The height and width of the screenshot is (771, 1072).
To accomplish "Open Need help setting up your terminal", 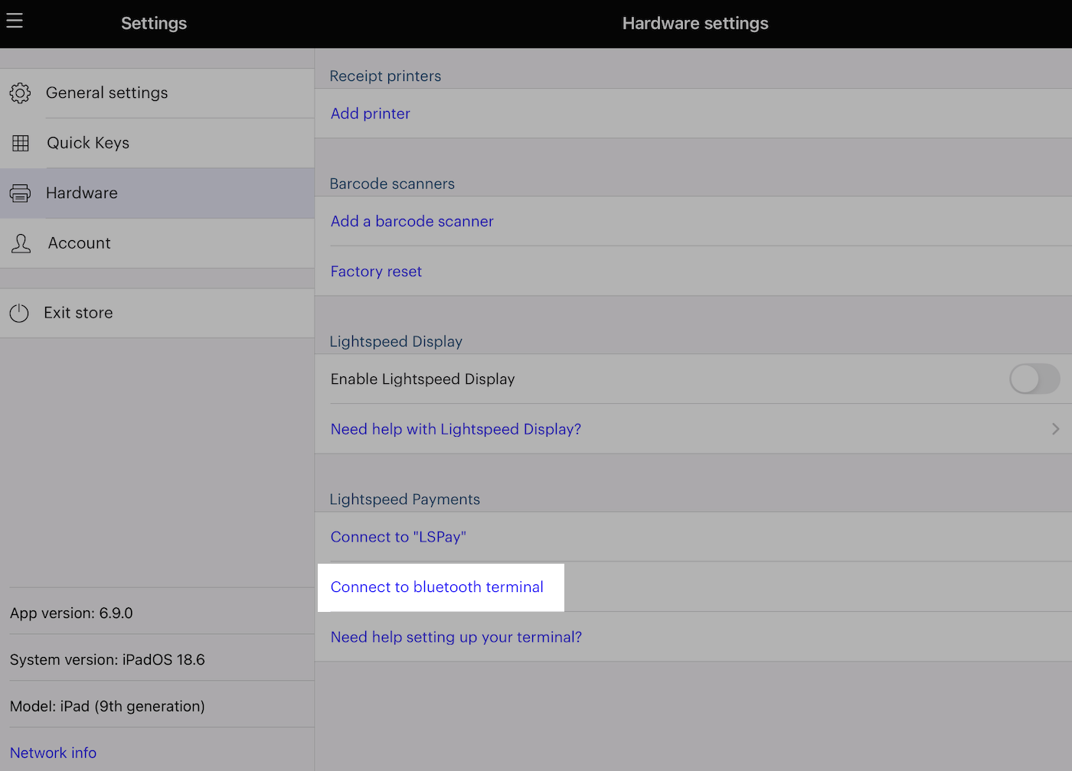I will (456, 636).
